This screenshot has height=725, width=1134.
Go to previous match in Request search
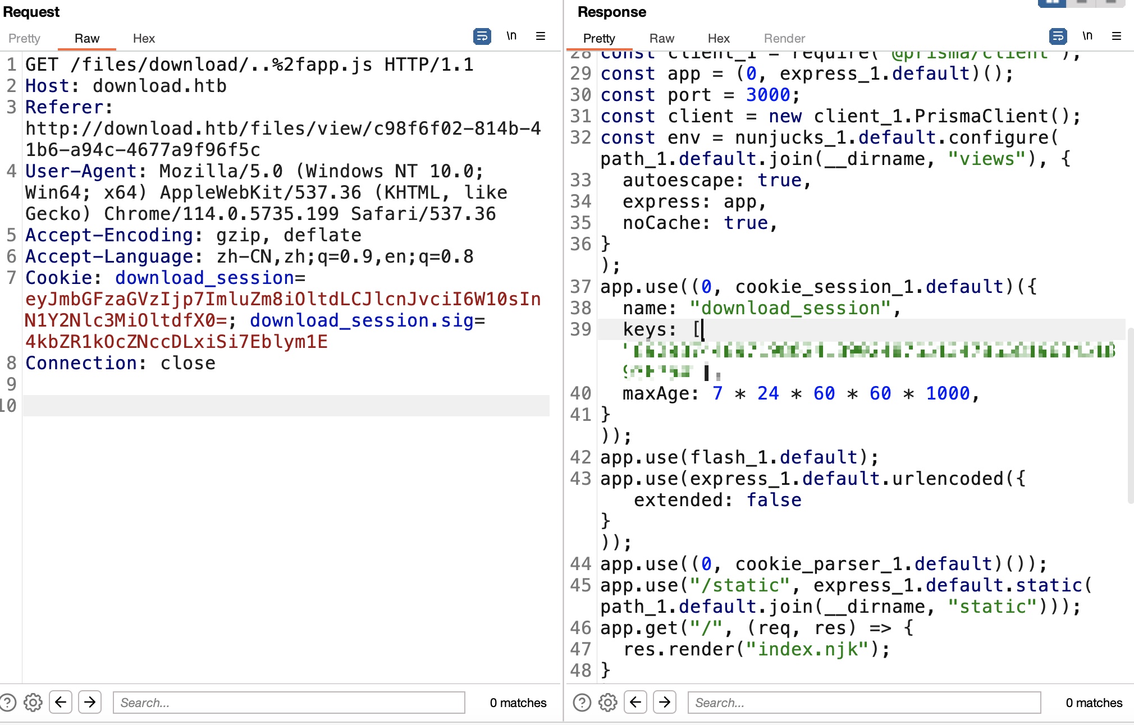[61, 702]
